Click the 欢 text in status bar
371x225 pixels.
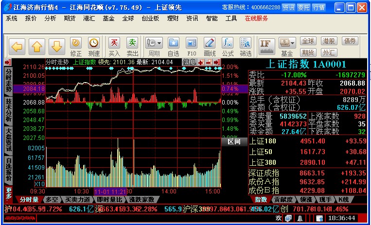pos(279,218)
